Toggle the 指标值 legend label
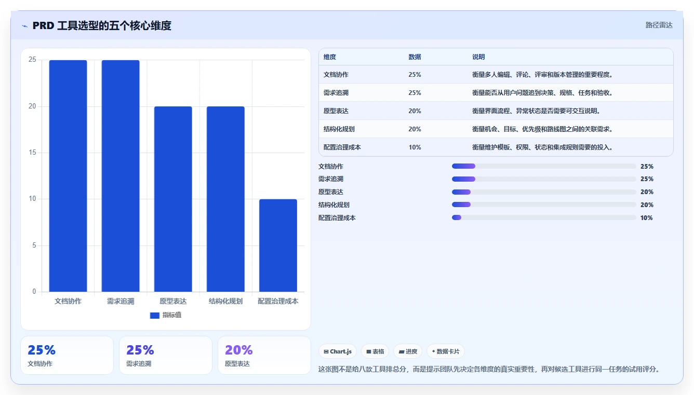694x395 pixels. [171, 315]
